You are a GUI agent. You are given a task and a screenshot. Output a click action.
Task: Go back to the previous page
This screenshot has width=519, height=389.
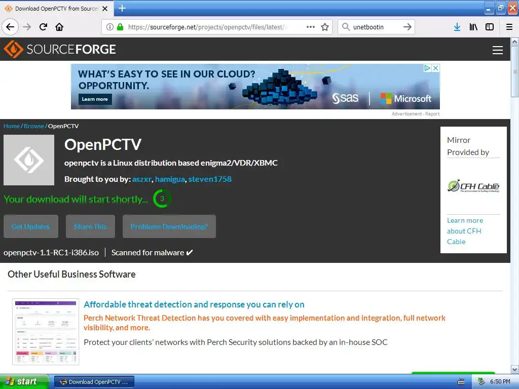(10, 27)
